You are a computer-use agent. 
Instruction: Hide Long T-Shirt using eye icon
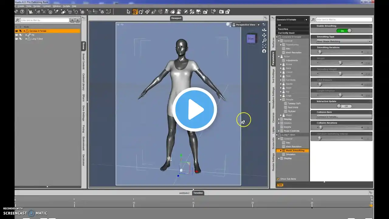(17, 39)
